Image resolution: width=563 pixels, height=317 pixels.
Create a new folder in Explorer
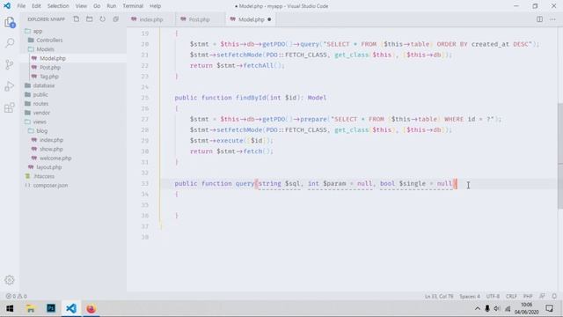[90, 19]
